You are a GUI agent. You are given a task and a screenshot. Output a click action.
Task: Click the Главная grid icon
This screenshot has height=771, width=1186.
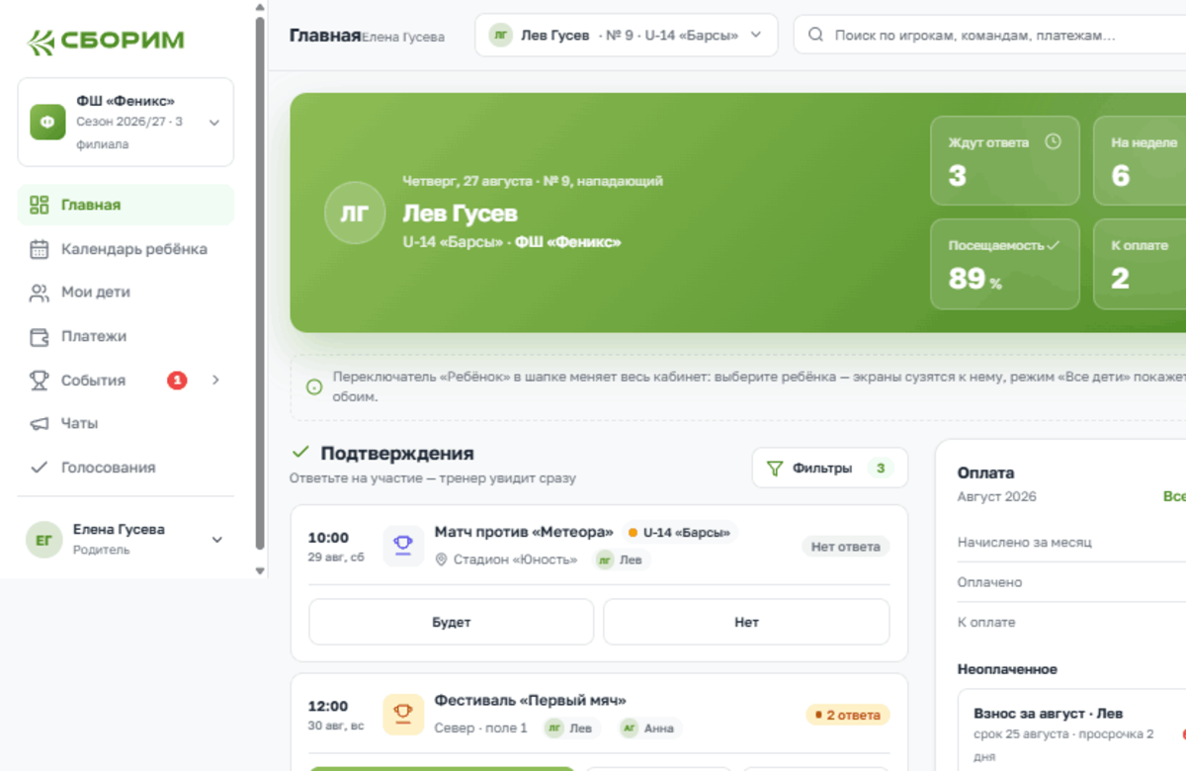tap(39, 205)
